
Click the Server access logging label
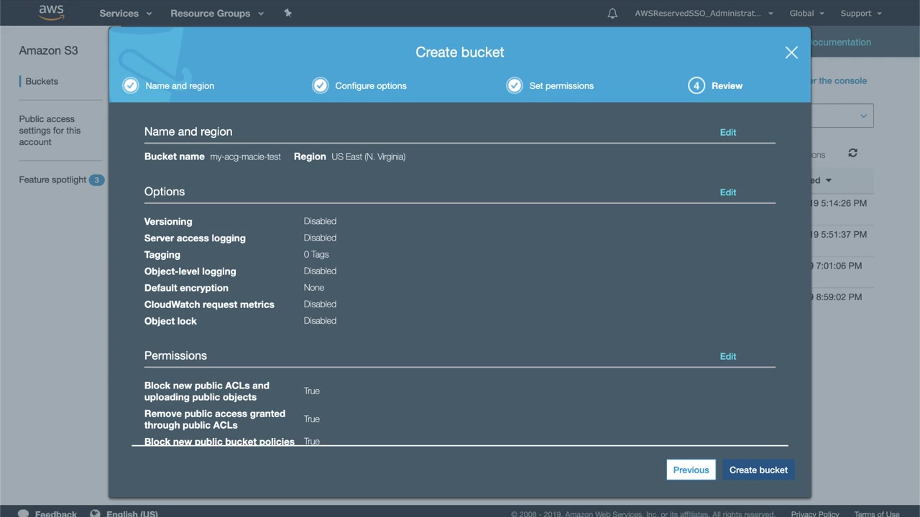coord(195,238)
